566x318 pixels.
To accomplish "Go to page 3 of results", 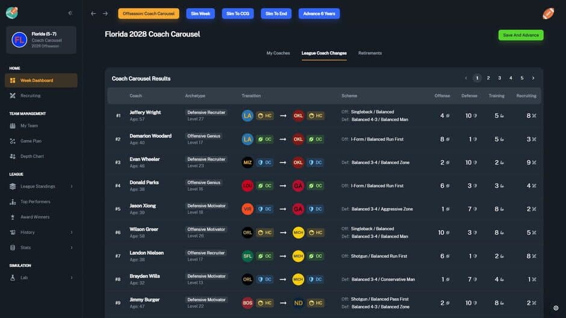I will tap(499, 78).
